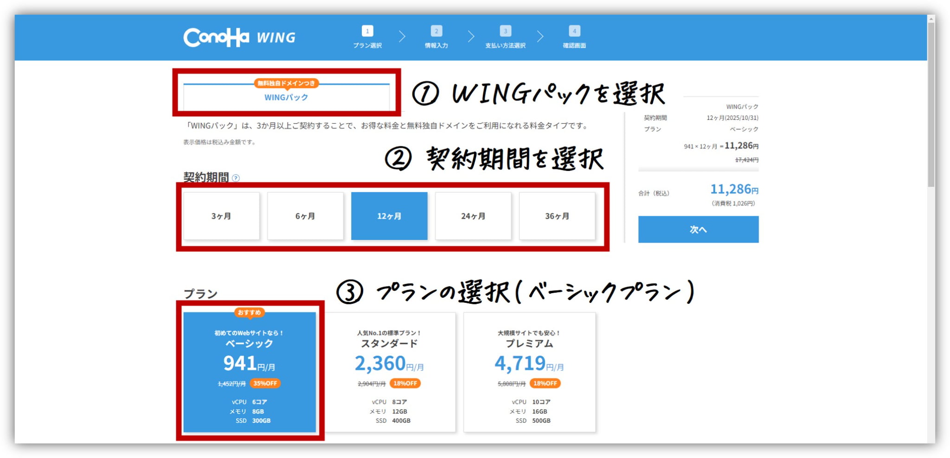Click step 4 確認画面 icon

[x=574, y=31]
